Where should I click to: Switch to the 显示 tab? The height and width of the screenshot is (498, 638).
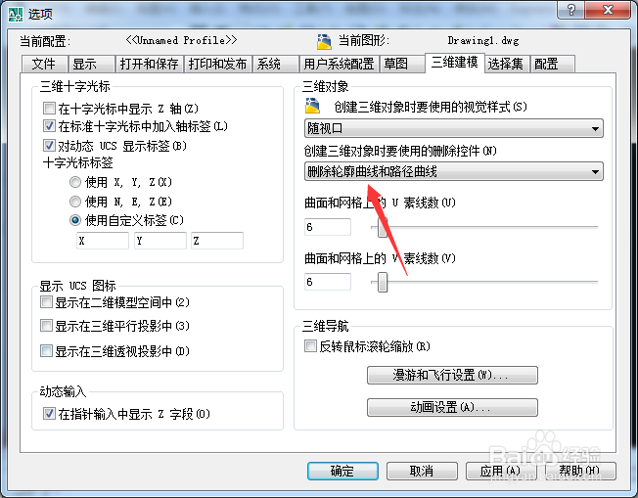click(x=91, y=65)
